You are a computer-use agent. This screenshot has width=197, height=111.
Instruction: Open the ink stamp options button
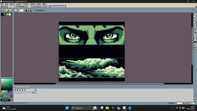point(26,10)
